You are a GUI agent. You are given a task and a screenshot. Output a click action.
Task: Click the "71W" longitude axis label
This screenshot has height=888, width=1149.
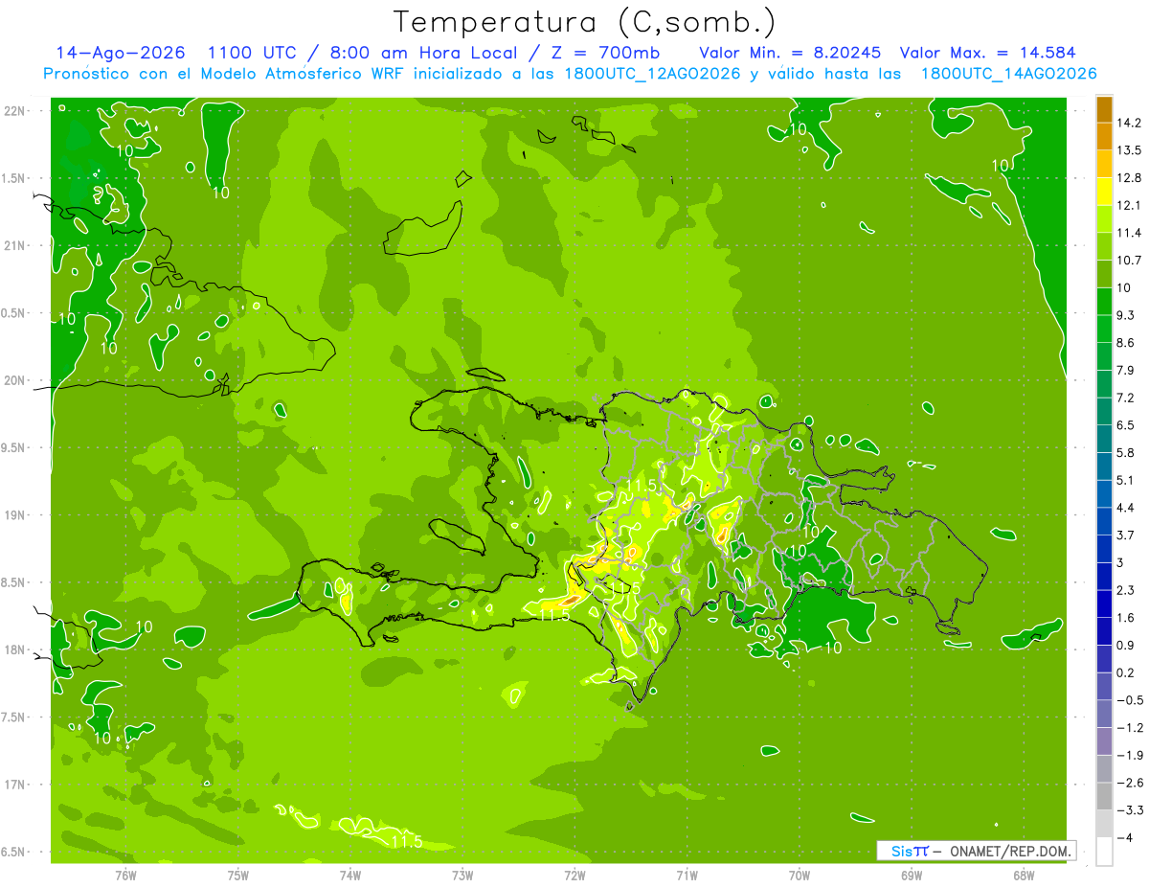pos(687,875)
